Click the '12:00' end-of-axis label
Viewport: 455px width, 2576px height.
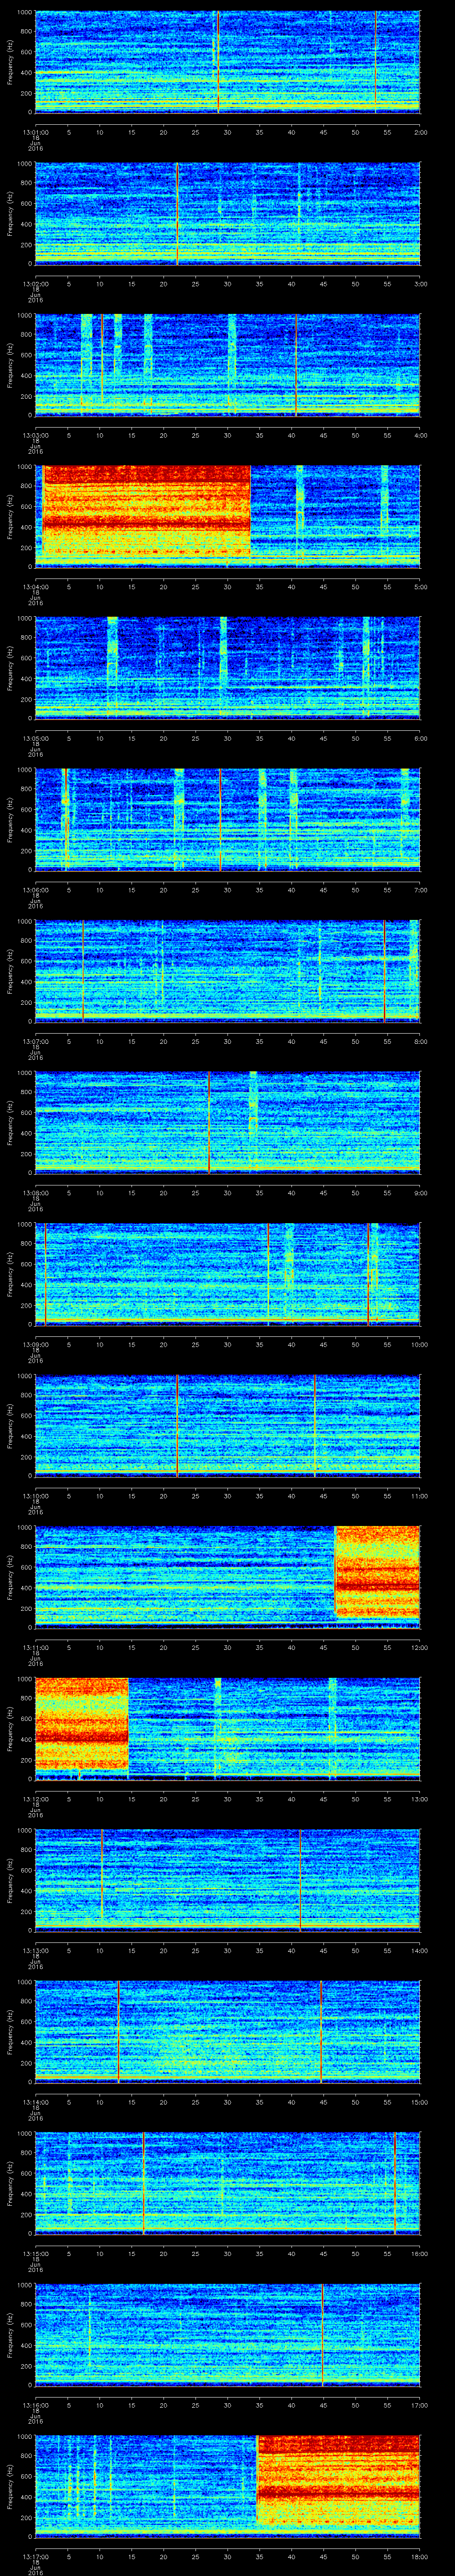click(x=419, y=1648)
